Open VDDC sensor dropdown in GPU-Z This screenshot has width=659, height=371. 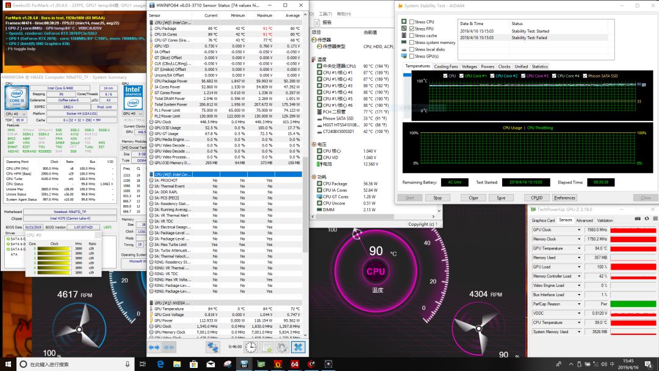click(x=578, y=313)
